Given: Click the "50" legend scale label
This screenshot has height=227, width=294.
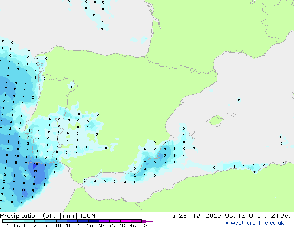Looking at the screenshot, I should point(143,225).
